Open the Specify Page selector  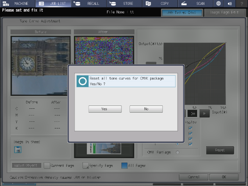pos(85,165)
